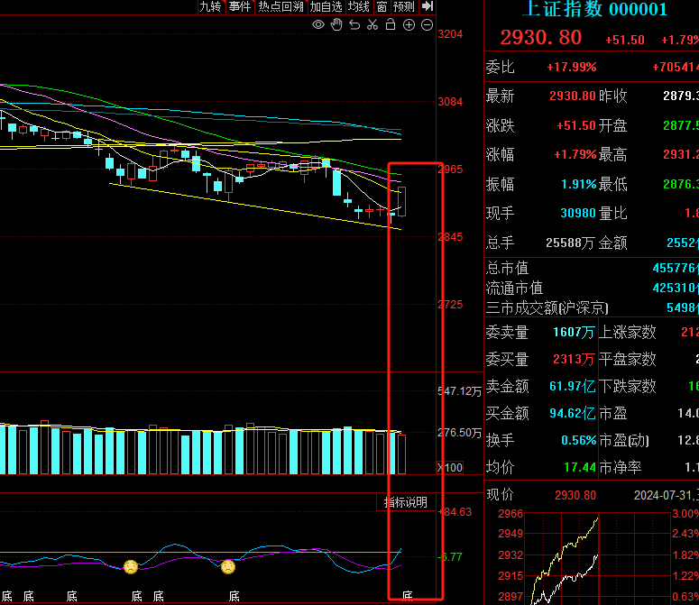Open the 指标说明 indicator description
This screenshot has height=605, width=699.
(x=405, y=502)
